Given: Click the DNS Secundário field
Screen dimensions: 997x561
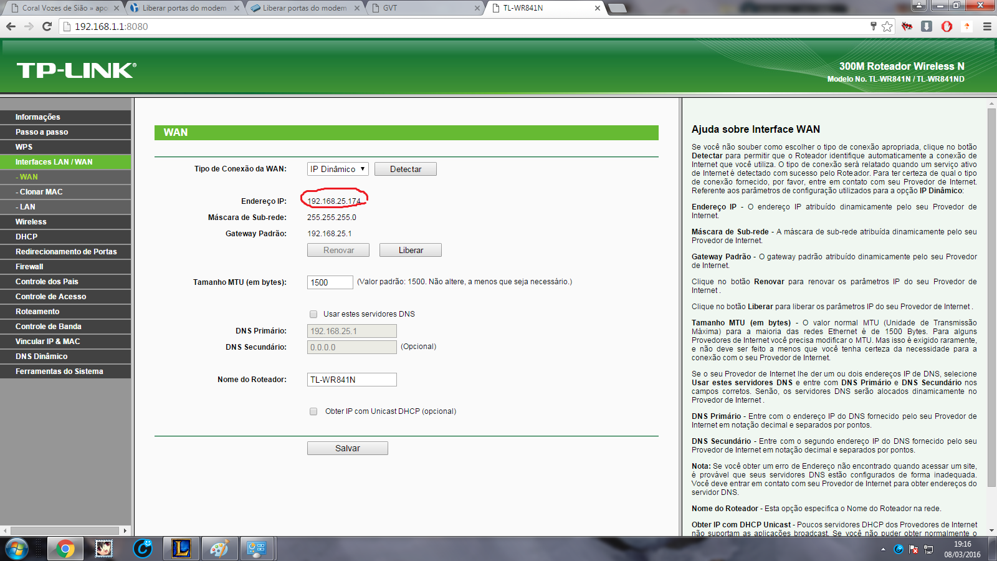Looking at the screenshot, I should point(352,347).
